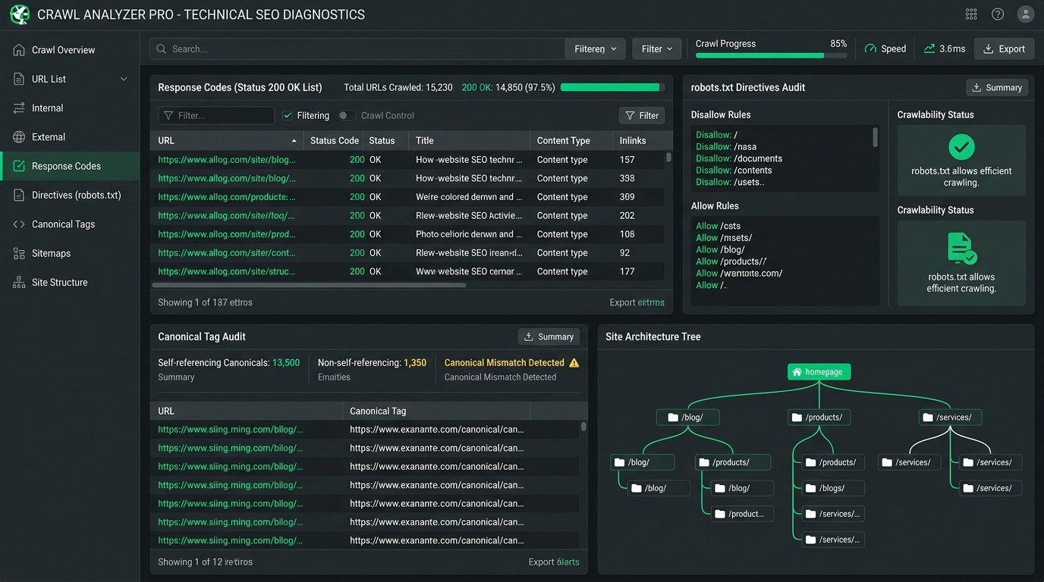Select Response Codes in sidebar
1044x582 pixels.
70,166
